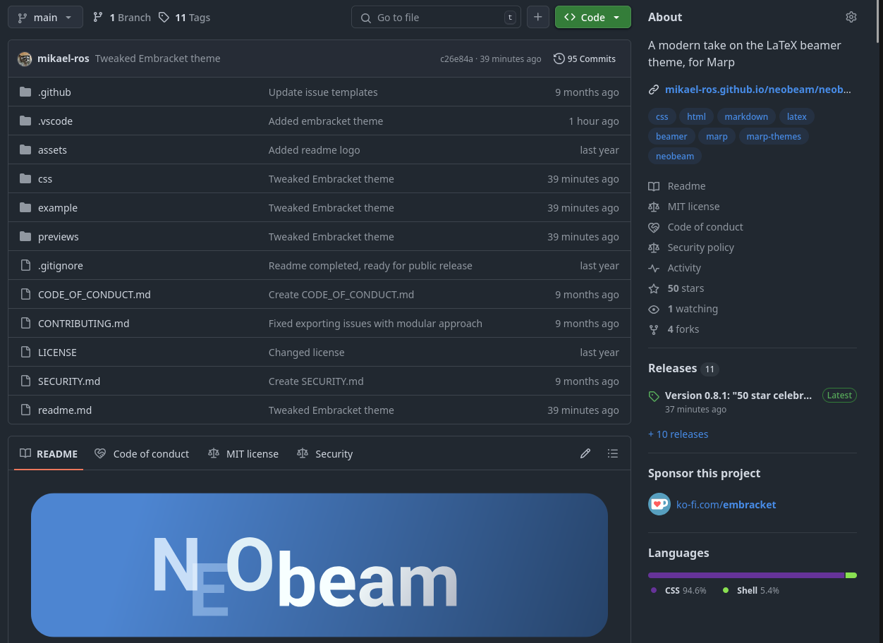The width and height of the screenshot is (883, 643).
Task: Expand the Code button dropdown arrow
Action: [616, 17]
